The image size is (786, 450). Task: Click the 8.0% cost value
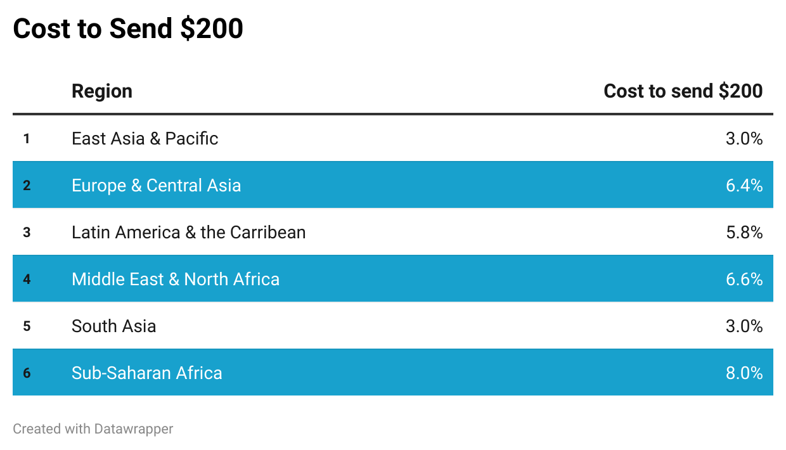[x=744, y=373]
